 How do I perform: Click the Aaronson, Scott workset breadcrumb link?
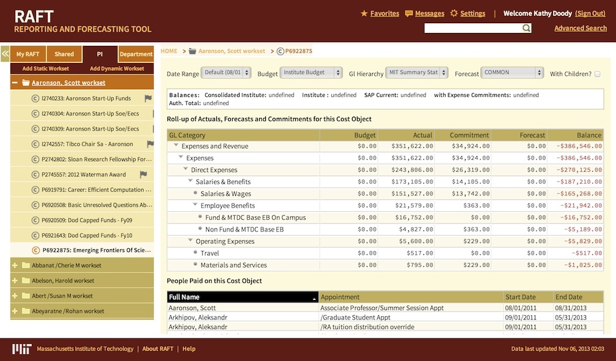click(x=232, y=51)
